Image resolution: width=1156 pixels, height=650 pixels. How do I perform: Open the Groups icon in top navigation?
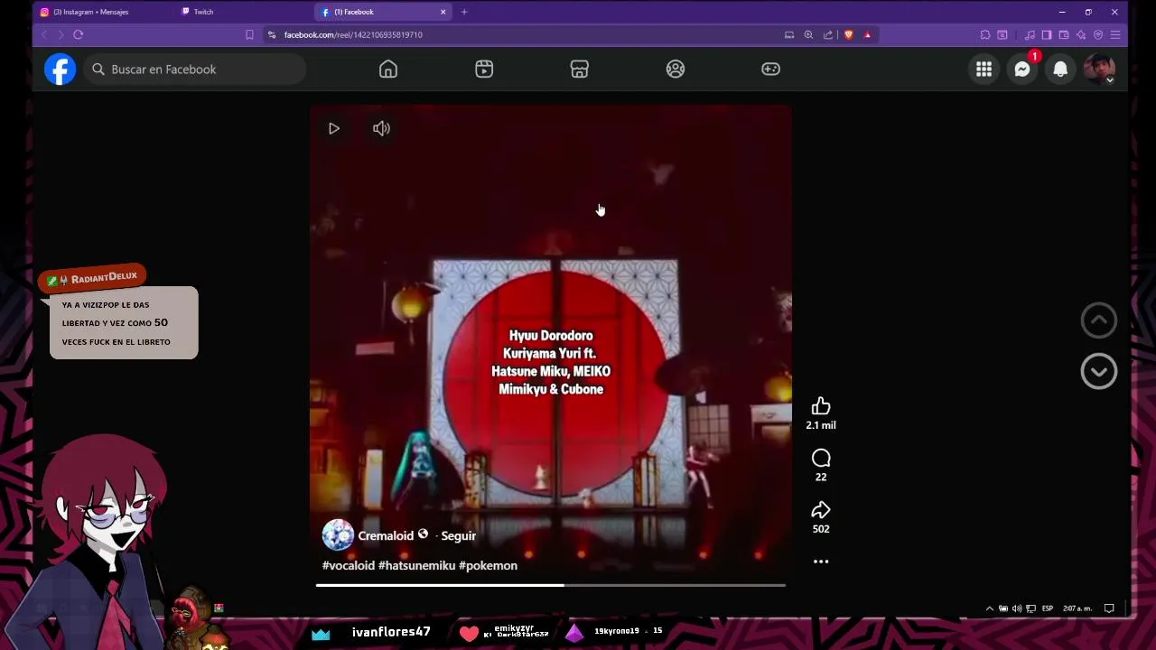(676, 70)
